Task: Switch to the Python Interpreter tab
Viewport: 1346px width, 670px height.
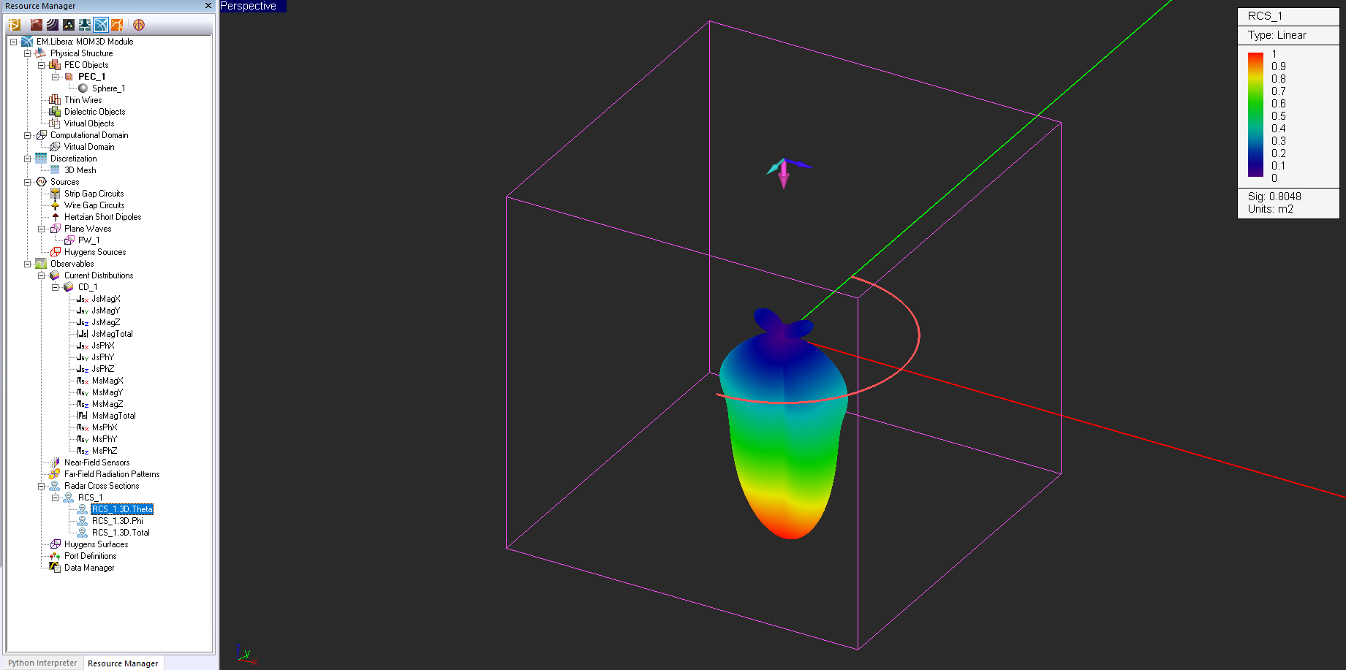Action: (x=42, y=663)
